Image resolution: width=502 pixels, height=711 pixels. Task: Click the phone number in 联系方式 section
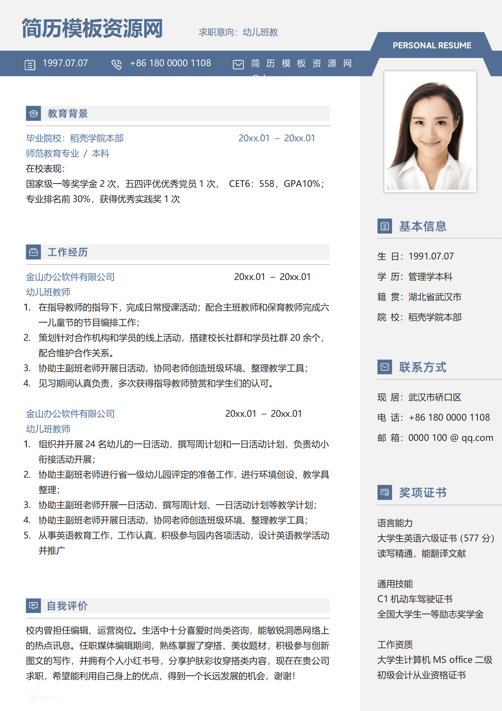coord(449,417)
